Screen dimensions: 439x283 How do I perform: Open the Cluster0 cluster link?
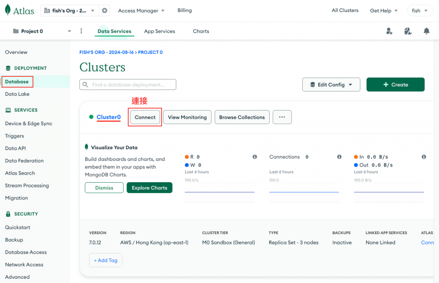pyautogui.click(x=108, y=117)
